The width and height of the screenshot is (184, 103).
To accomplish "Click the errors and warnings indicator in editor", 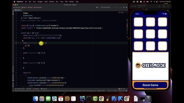I will point(121,13).
